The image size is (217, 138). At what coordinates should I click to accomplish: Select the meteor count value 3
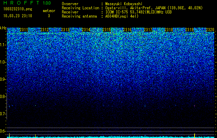pyautogui.click(x=49, y=16)
